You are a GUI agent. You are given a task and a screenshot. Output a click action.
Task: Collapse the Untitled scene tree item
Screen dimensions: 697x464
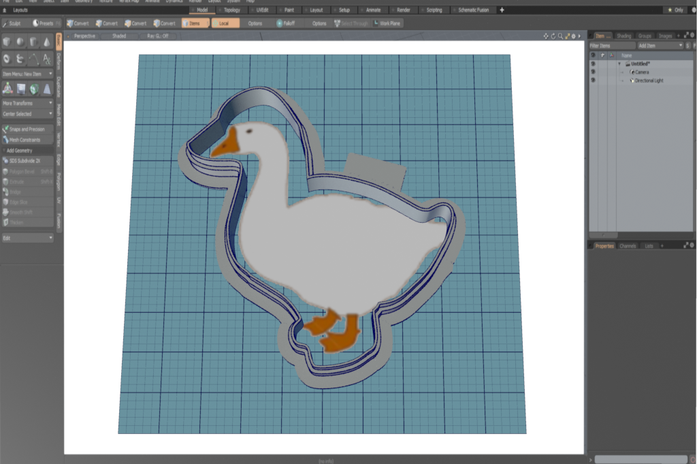tap(619, 63)
